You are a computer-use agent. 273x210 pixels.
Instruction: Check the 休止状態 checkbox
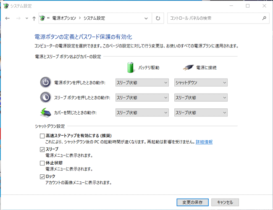click(42, 163)
